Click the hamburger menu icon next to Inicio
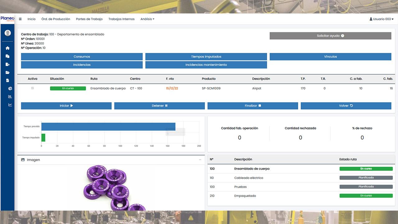This screenshot has width=398, height=224. pos(20,19)
